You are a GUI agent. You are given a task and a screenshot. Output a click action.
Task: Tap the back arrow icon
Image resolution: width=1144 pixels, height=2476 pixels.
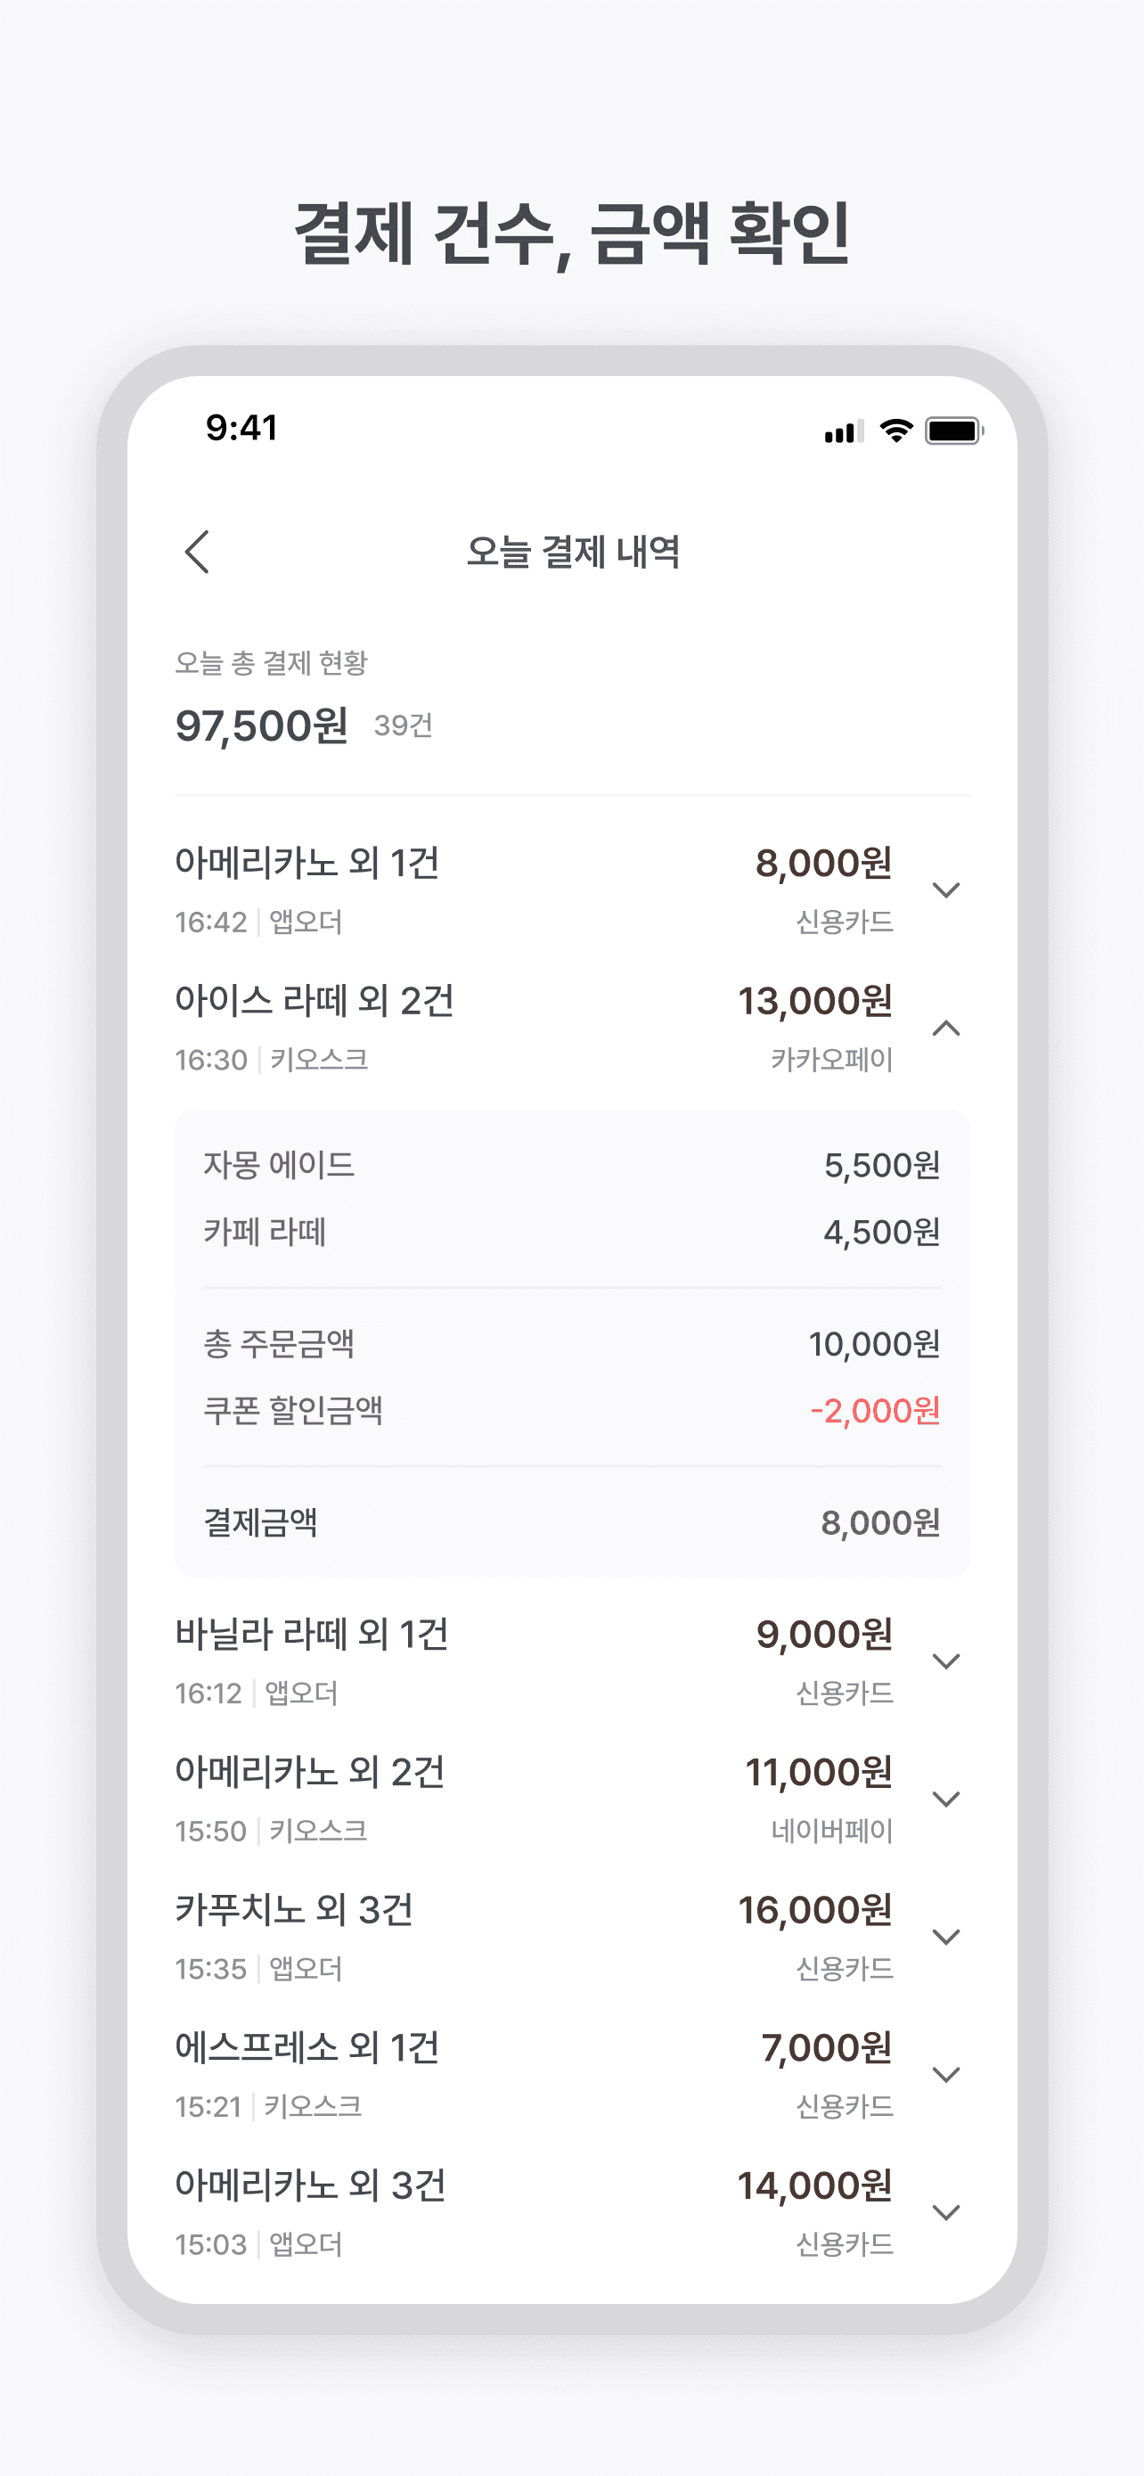point(197,552)
